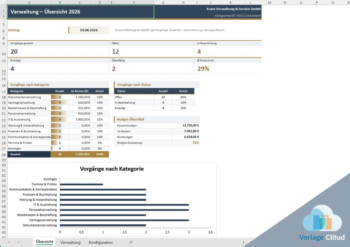Click the previous sheet navigation arrow
This screenshot has height=247, width=350.
point(9,242)
